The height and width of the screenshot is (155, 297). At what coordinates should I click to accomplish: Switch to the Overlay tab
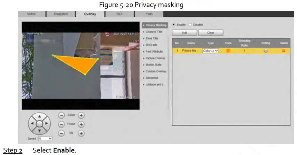click(x=90, y=14)
